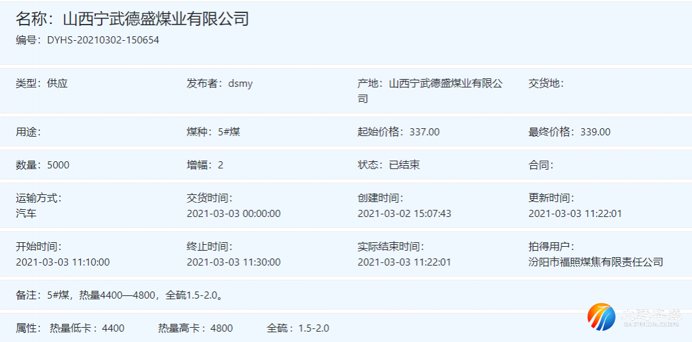This screenshot has height=342, width=692.
Task: Click the 编号 DYHS-20210302-150654 text
Action: [x=87, y=40]
